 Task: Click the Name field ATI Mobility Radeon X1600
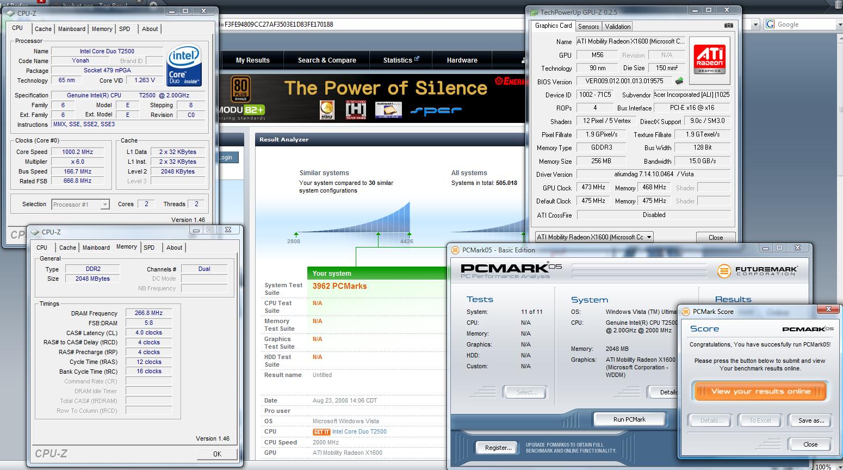click(x=630, y=41)
